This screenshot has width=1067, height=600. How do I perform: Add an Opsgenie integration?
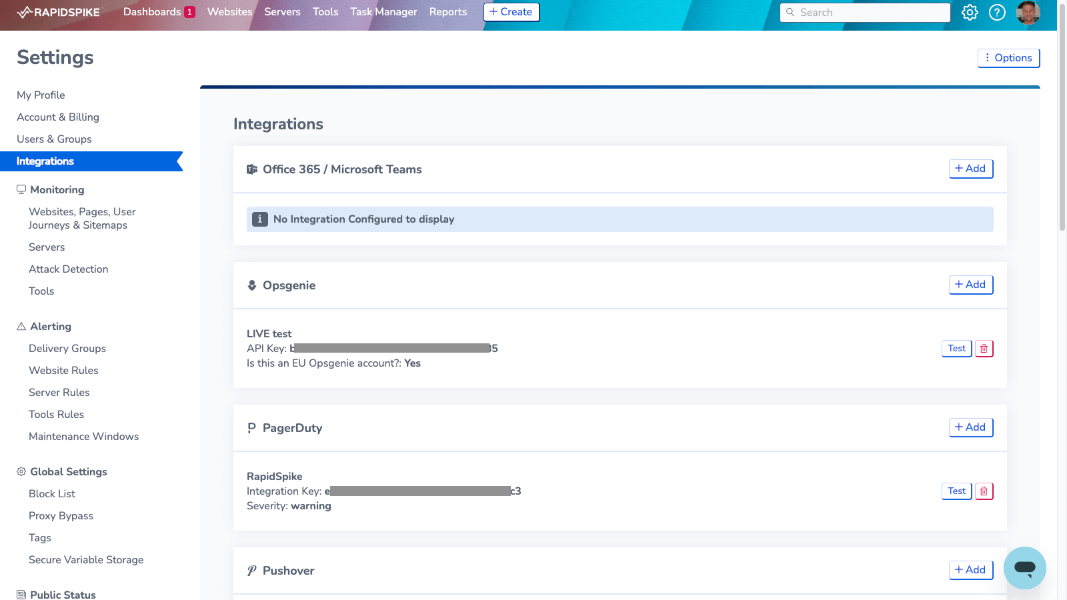[971, 285]
